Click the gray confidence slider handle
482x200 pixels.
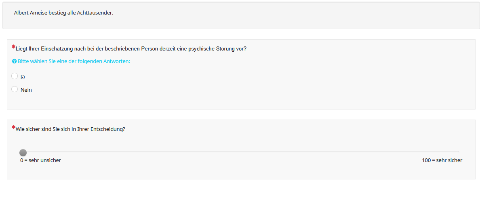[23, 152]
